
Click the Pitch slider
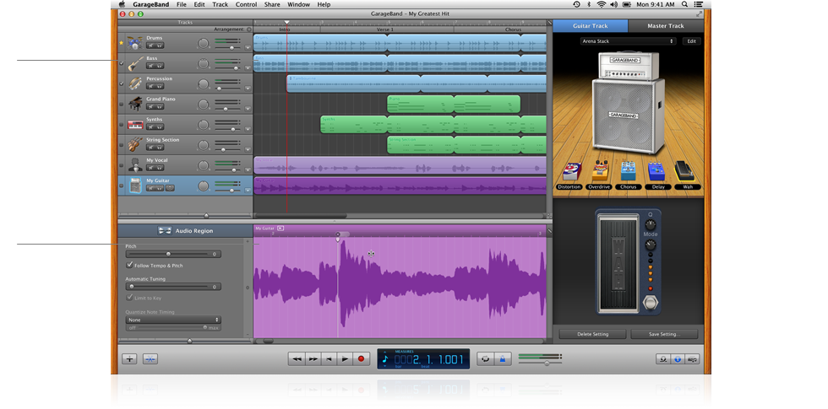[168, 254]
